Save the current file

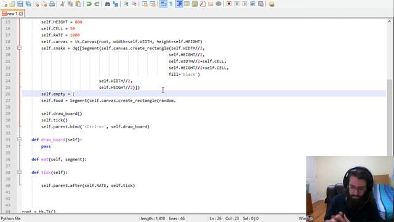[20, 4]
